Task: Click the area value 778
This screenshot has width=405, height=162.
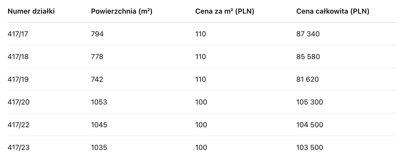Action: (97, 57)
